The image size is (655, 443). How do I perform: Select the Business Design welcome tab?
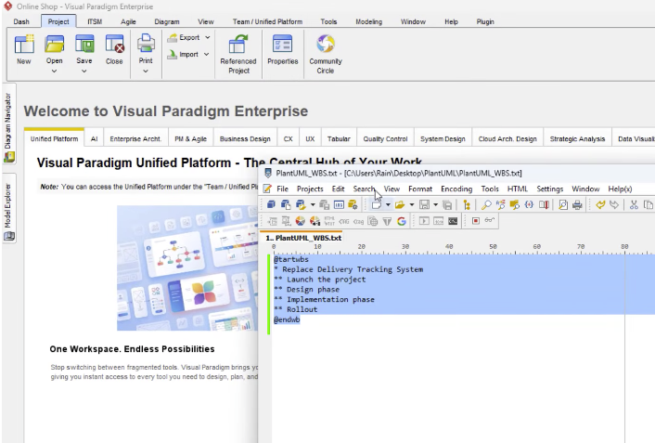[x=245, y=139]
